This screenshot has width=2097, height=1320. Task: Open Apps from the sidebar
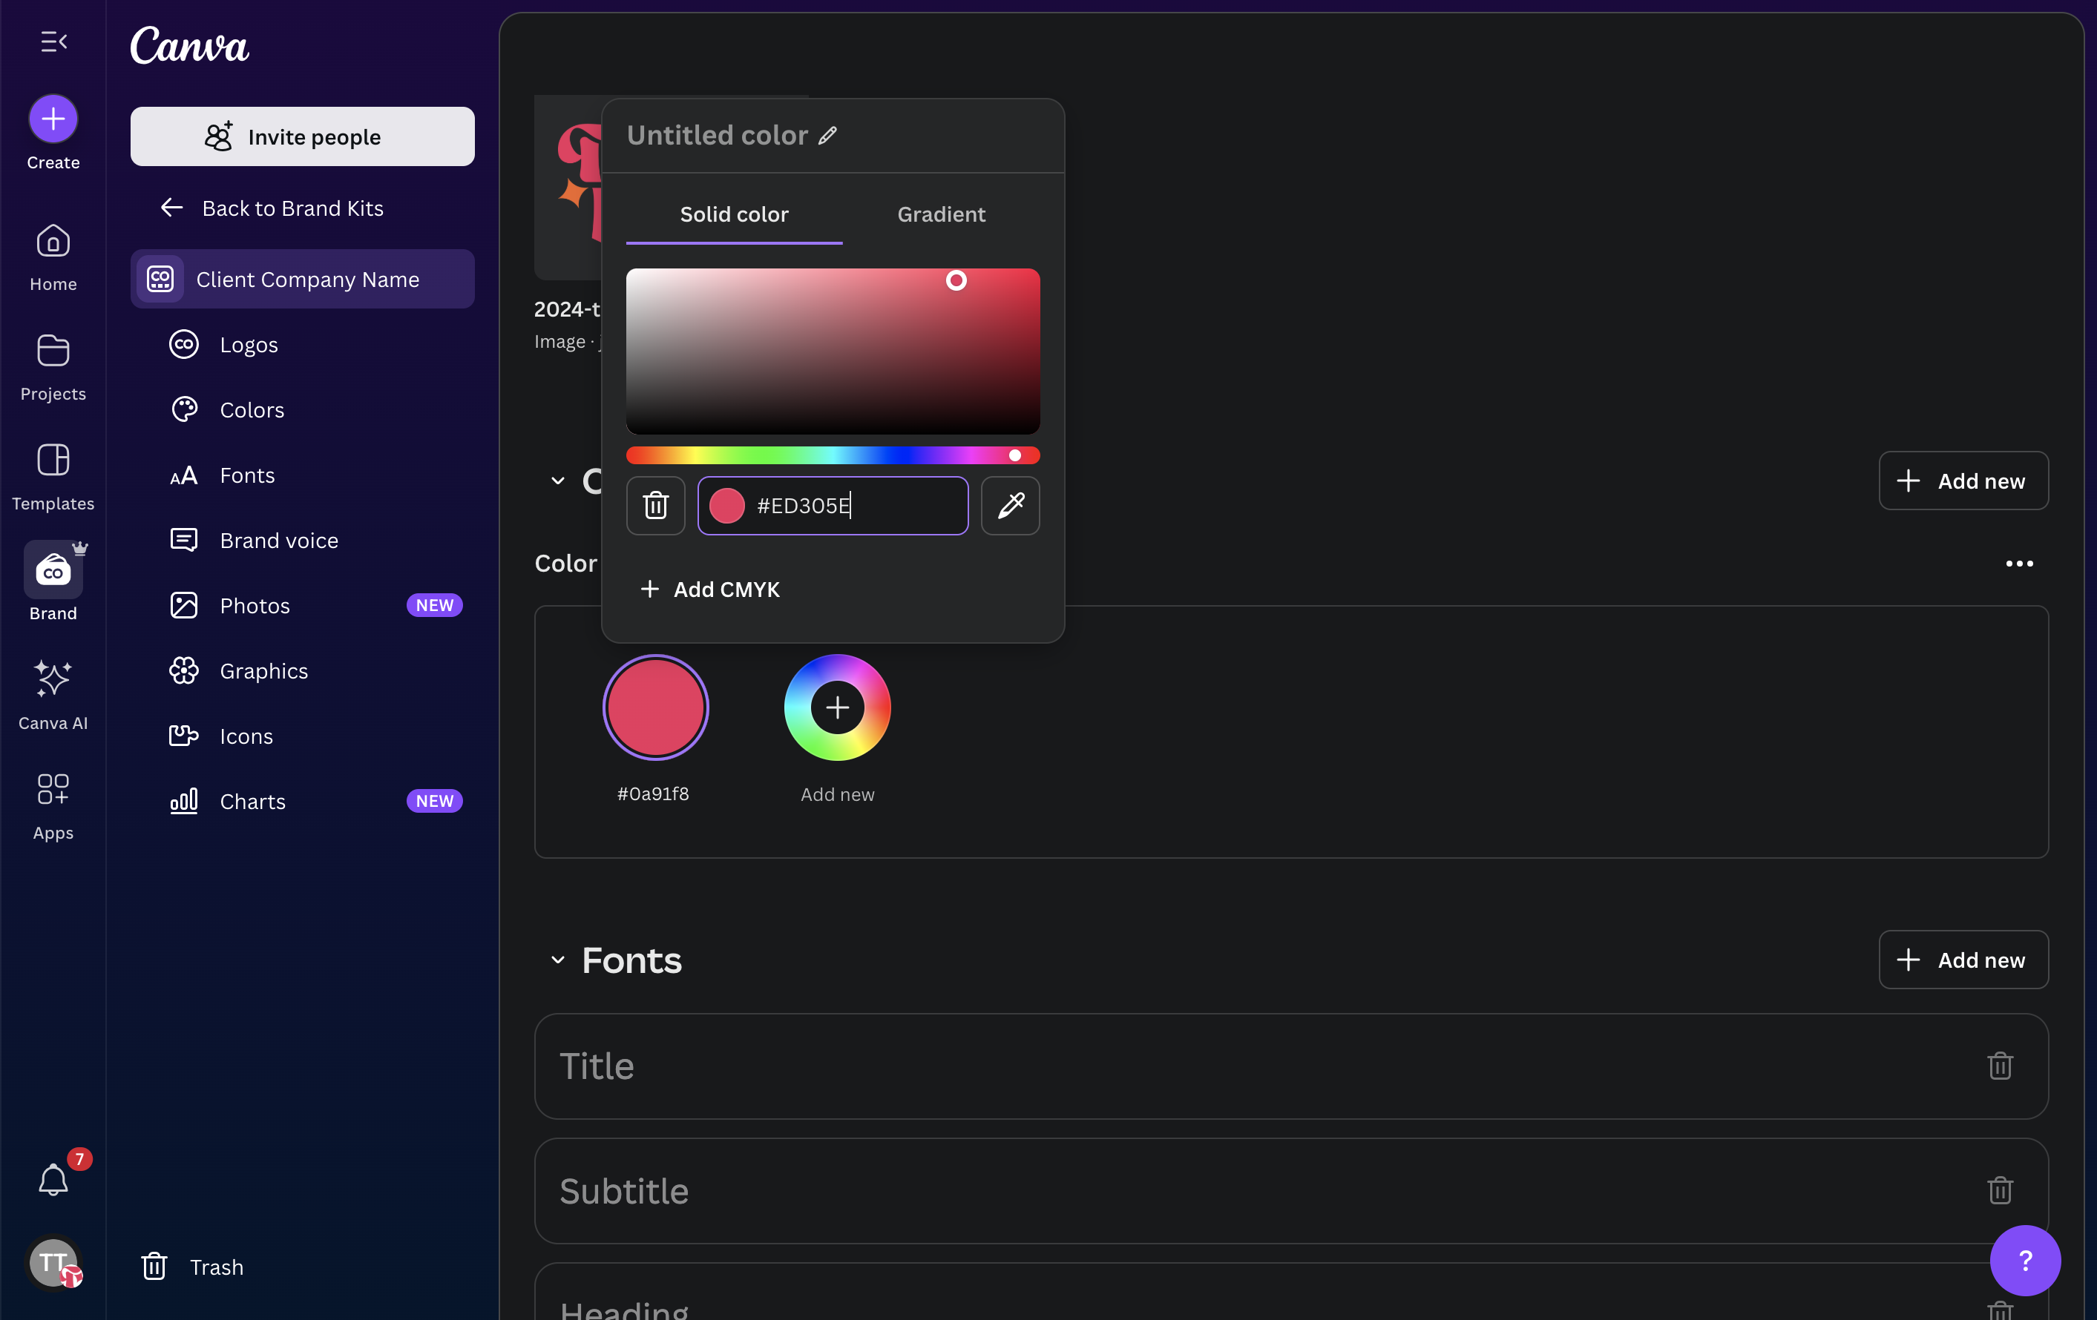pos(53,806)
